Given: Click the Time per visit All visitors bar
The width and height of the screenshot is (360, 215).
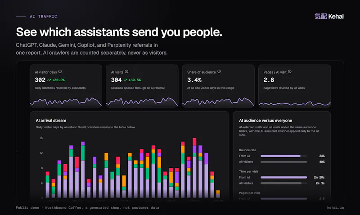Looking at the screenshot, I should point(284,184).
